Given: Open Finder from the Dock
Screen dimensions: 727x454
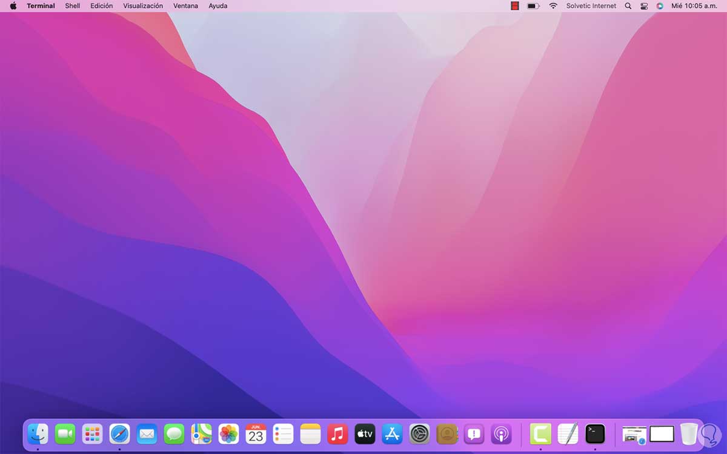Looking at the screenshot, I should pyautogui.click(x=38, y=434).
